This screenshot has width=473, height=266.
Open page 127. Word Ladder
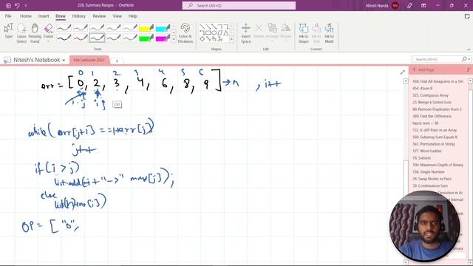[x=427, y=151]
